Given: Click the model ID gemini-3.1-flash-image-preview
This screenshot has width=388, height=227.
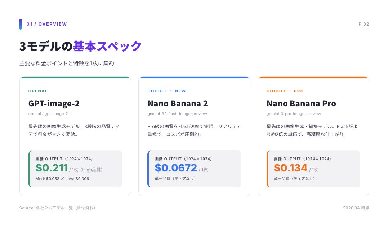Looking at the screenshot, I should (177, 114).
